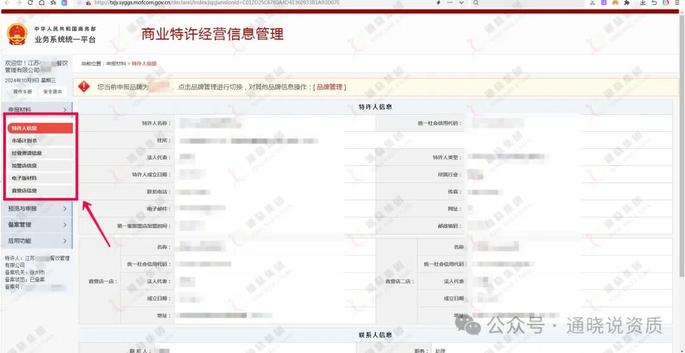Select 市场计划书 in the sidebar

click(40, 141)
